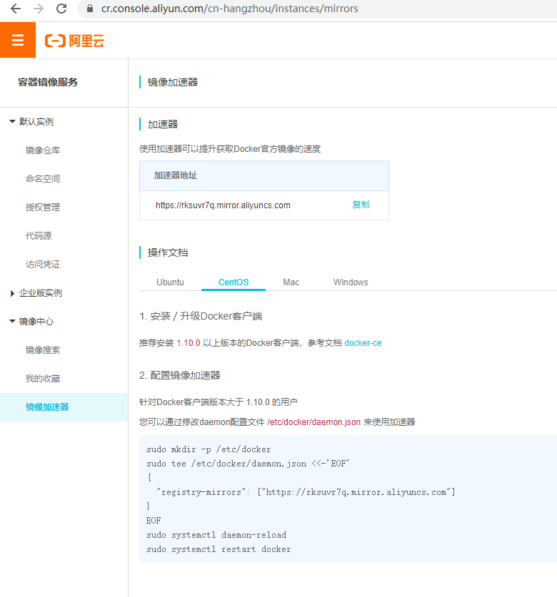Switch to the Mac tab
This screenshot has height=597, width=557.
(x=291, y=282)
